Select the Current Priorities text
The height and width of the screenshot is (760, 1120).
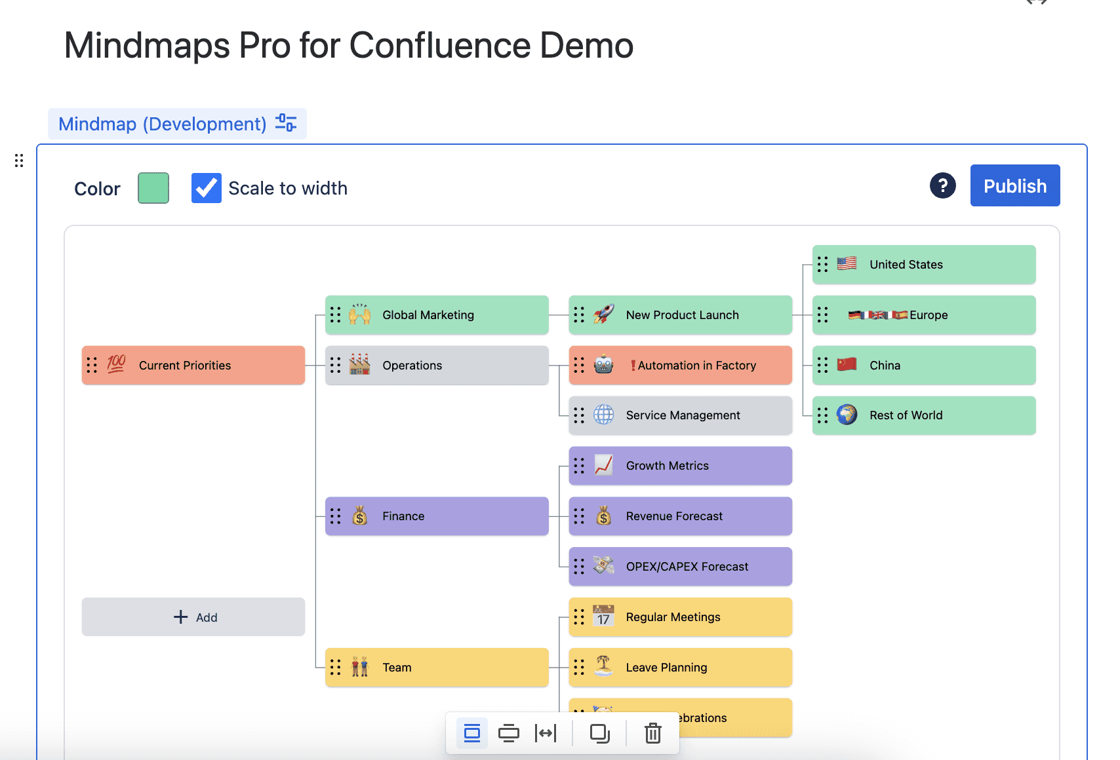pyautogui.click(x=185, y=366)
